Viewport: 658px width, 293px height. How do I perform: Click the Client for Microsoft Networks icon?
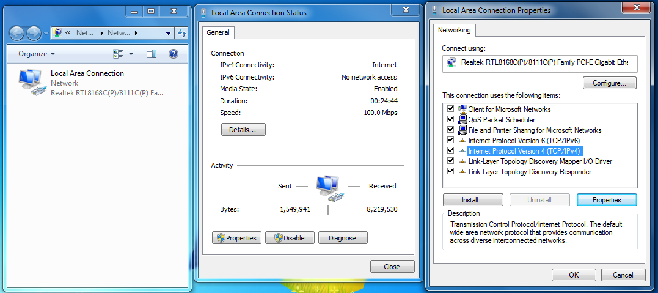[x=463, y=109]
